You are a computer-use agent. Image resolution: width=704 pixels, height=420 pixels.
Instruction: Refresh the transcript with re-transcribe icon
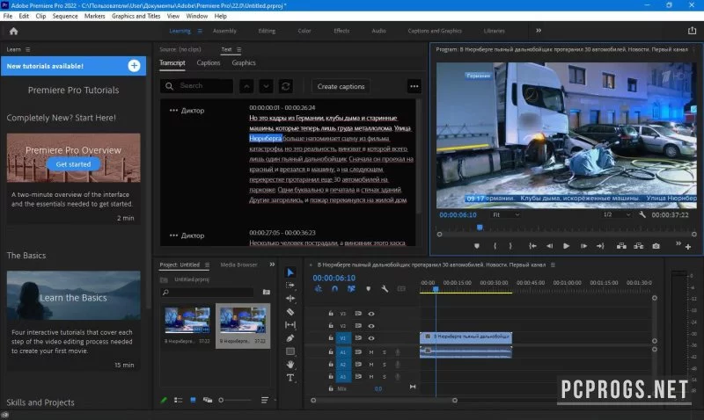(285, 86)
